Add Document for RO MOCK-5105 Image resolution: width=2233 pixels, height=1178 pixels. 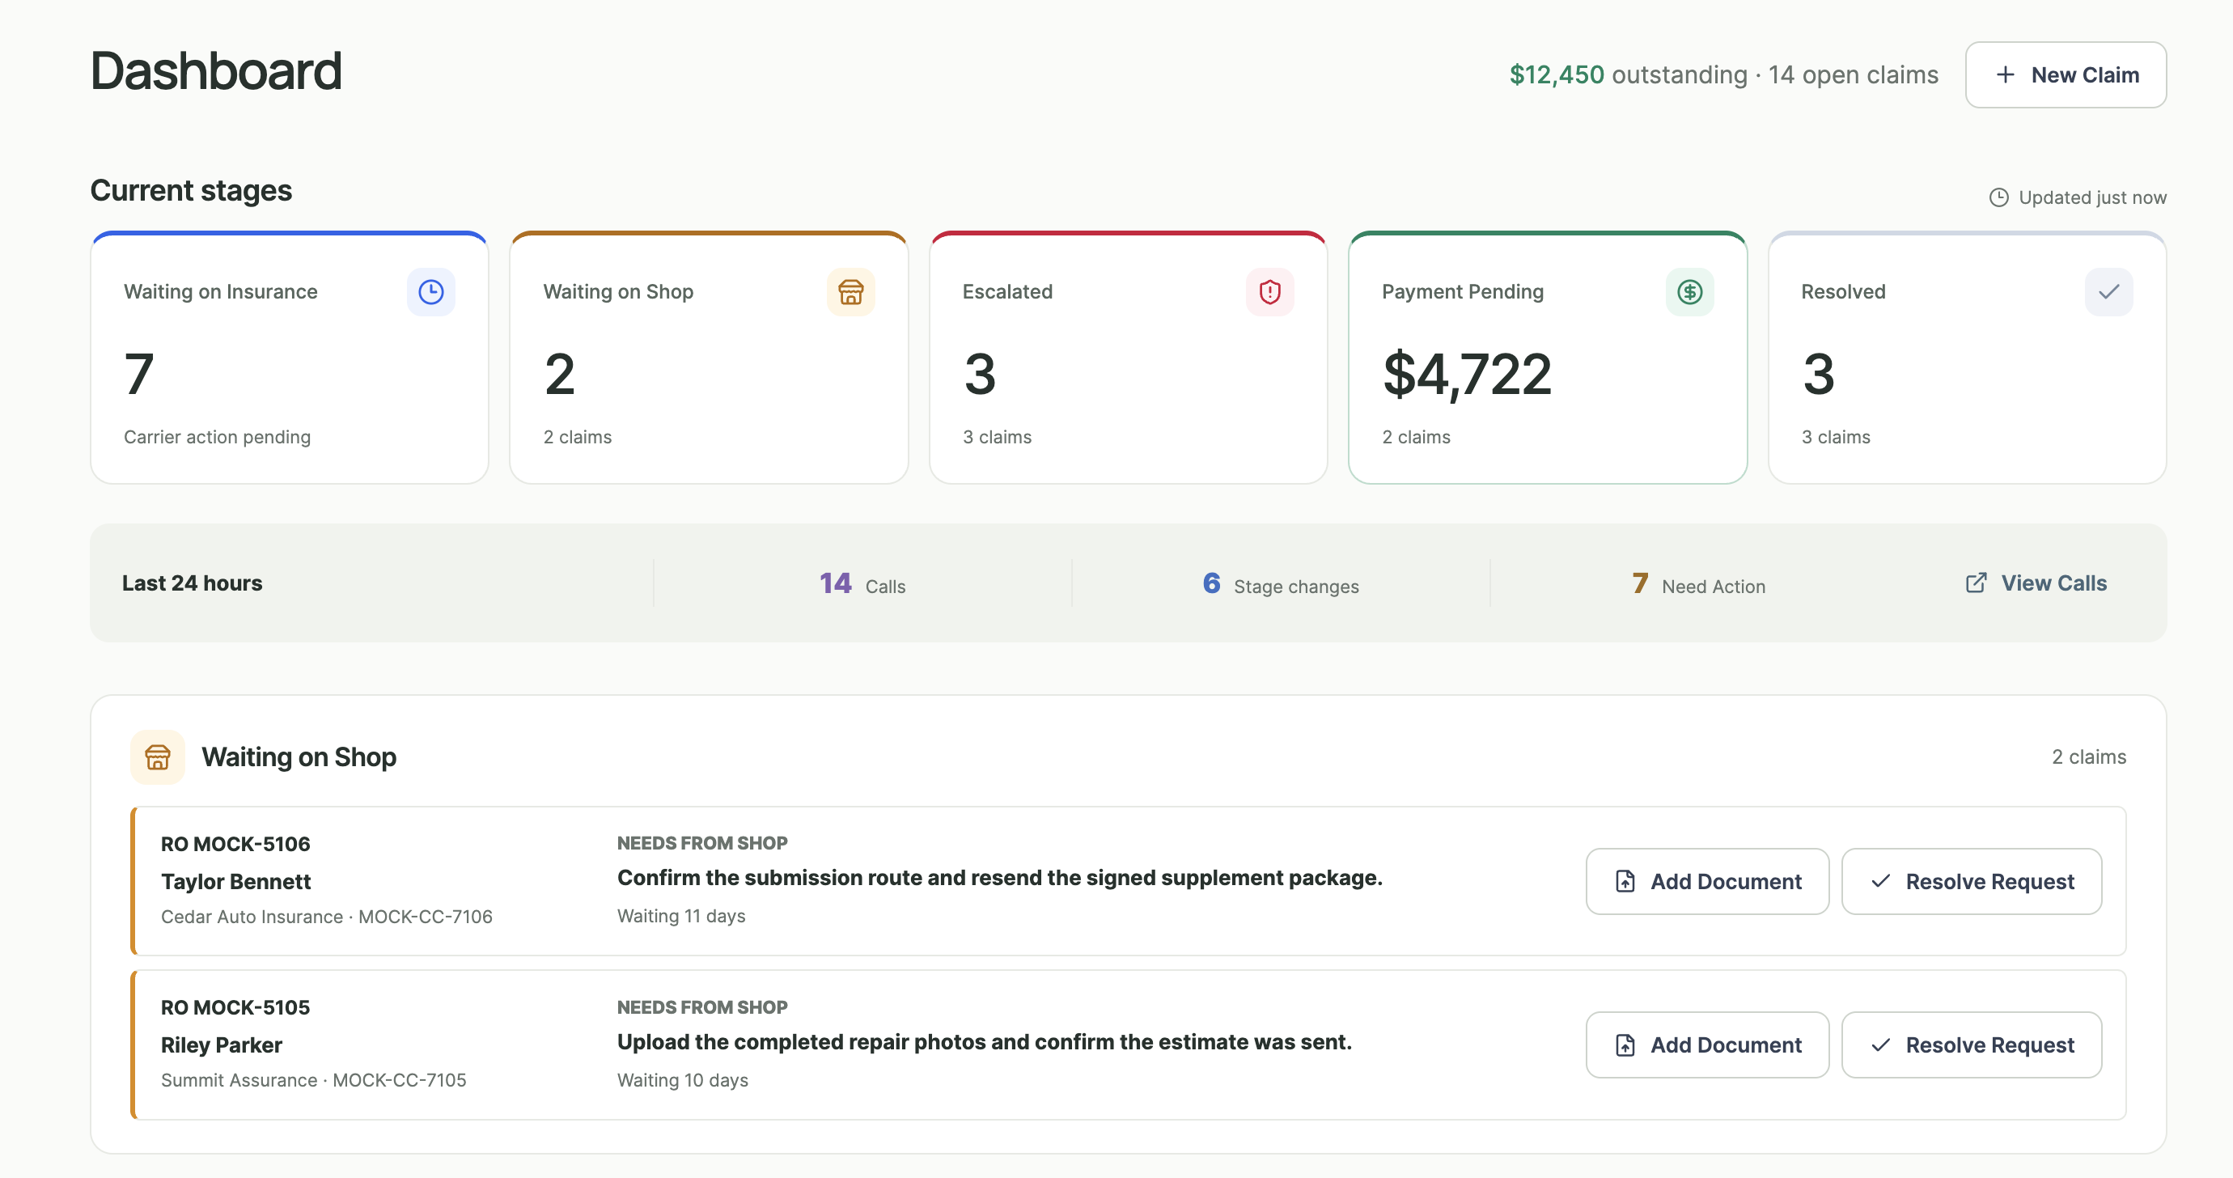pyautogui.click(x=1707, y=1045)
